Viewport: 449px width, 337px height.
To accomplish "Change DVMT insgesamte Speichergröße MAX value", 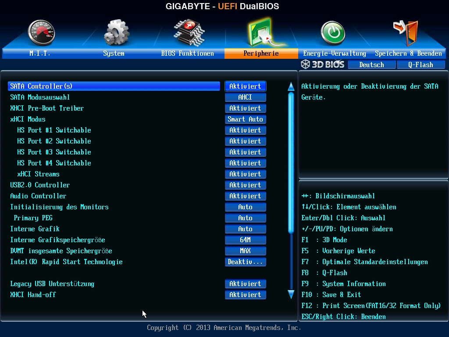I will (x=246, y=251).
